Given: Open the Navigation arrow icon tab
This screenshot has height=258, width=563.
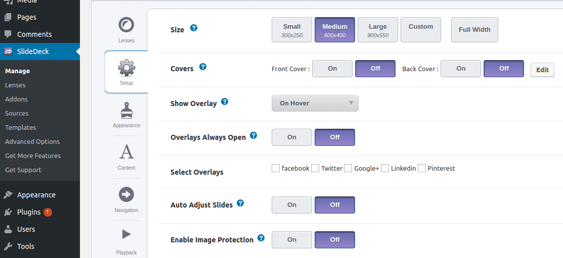Looking at the screenshot, I should pyautogui.click(x=126, y=194).
